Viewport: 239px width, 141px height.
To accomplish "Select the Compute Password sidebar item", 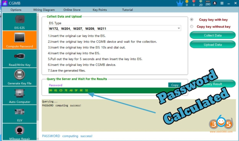I will coord(19,40).
